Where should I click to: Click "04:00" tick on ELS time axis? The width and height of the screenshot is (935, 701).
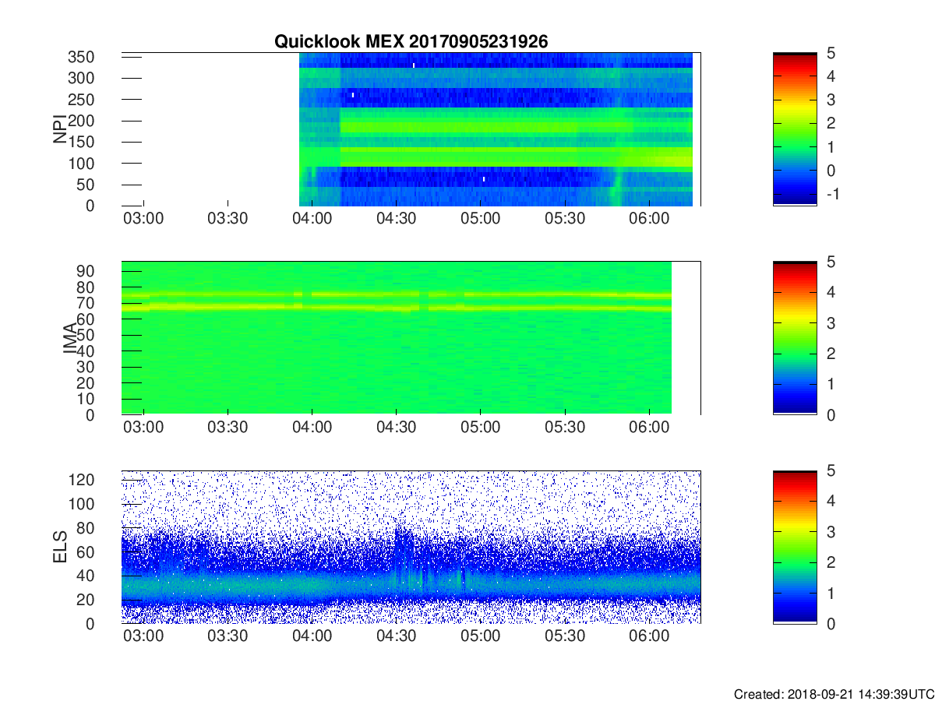(x=312, y=636)
